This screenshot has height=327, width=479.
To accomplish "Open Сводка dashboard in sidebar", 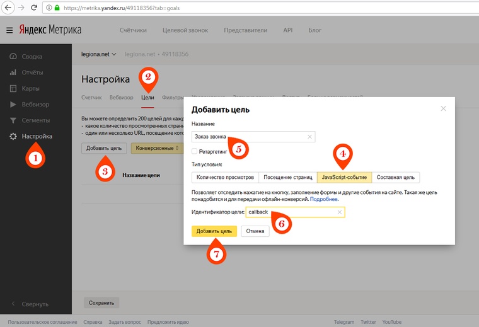I will click(32, 56).
